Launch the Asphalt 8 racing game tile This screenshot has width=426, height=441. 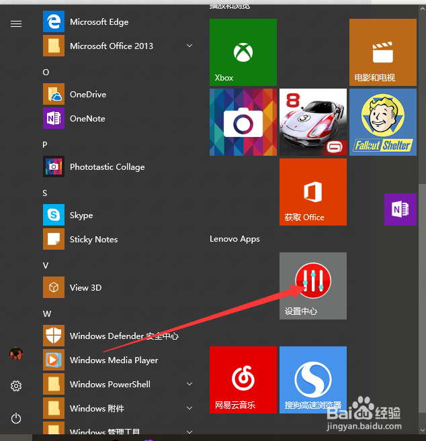click(x=313, y=122)
